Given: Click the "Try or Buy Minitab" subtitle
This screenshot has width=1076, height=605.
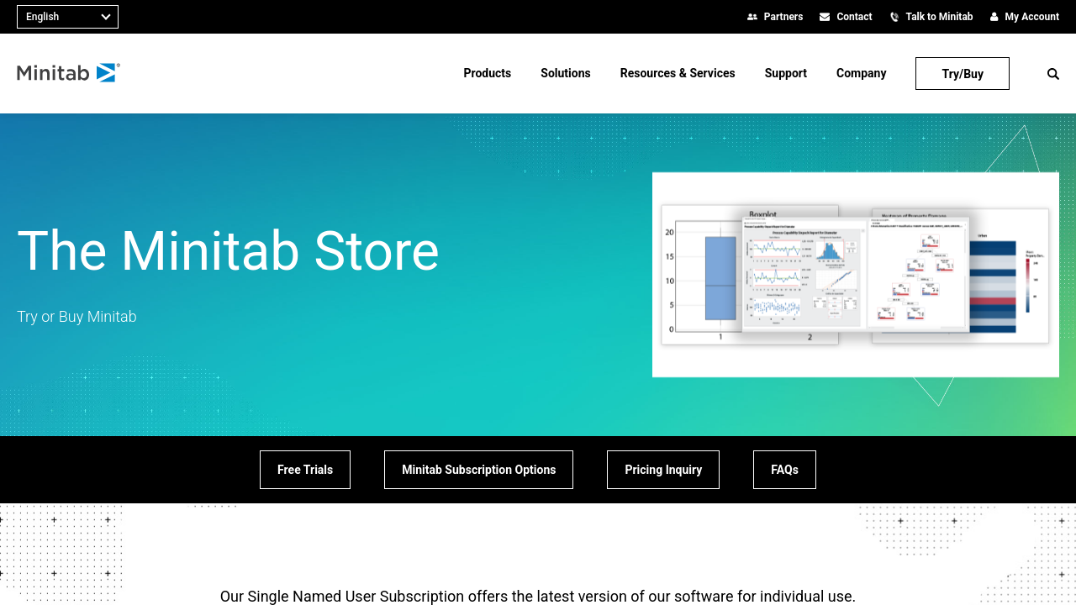Looking at the screenshot, I should tap(76, 317).
